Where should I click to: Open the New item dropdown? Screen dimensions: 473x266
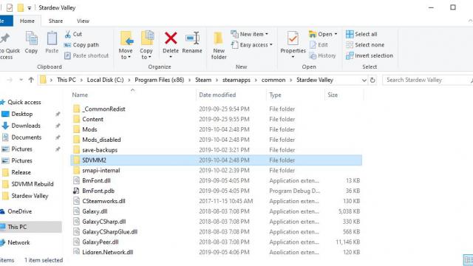(x=250, y=34)
